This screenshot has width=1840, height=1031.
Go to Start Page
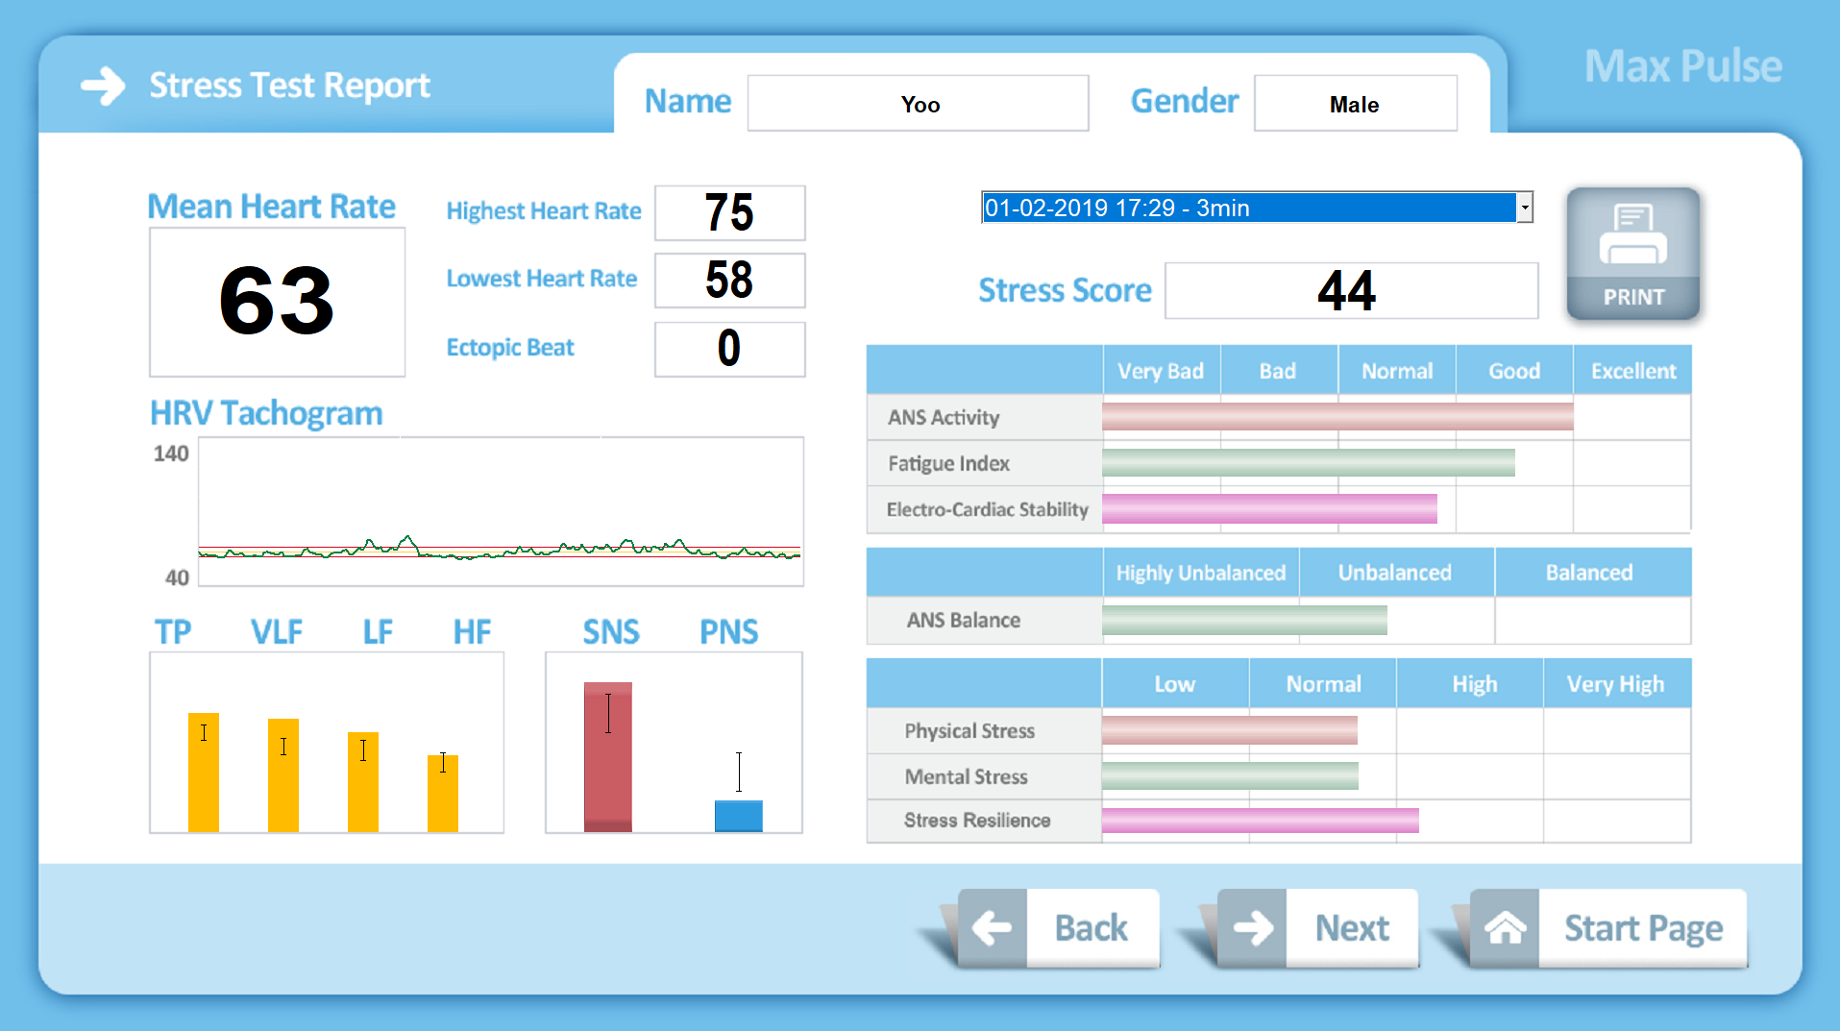pos(1642,928)
